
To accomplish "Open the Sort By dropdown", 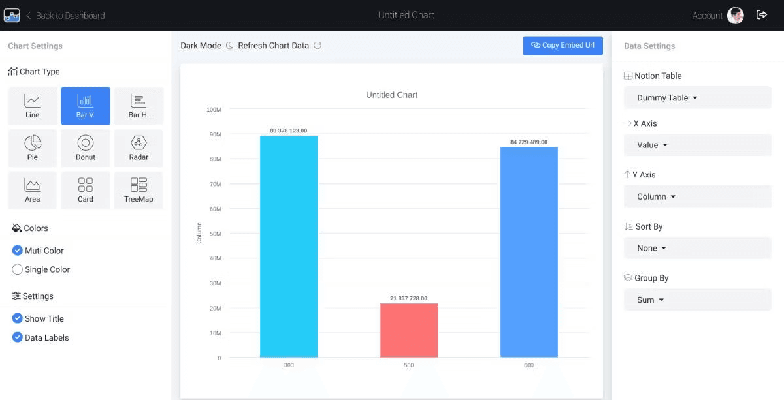I will pos(697,248).
